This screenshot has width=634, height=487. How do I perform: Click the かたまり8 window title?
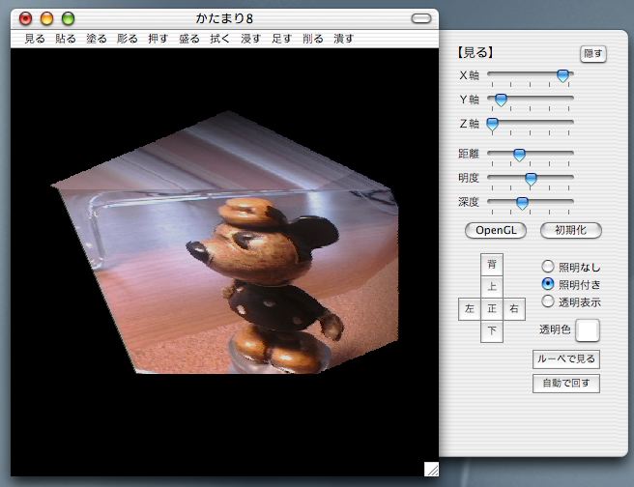225,18
